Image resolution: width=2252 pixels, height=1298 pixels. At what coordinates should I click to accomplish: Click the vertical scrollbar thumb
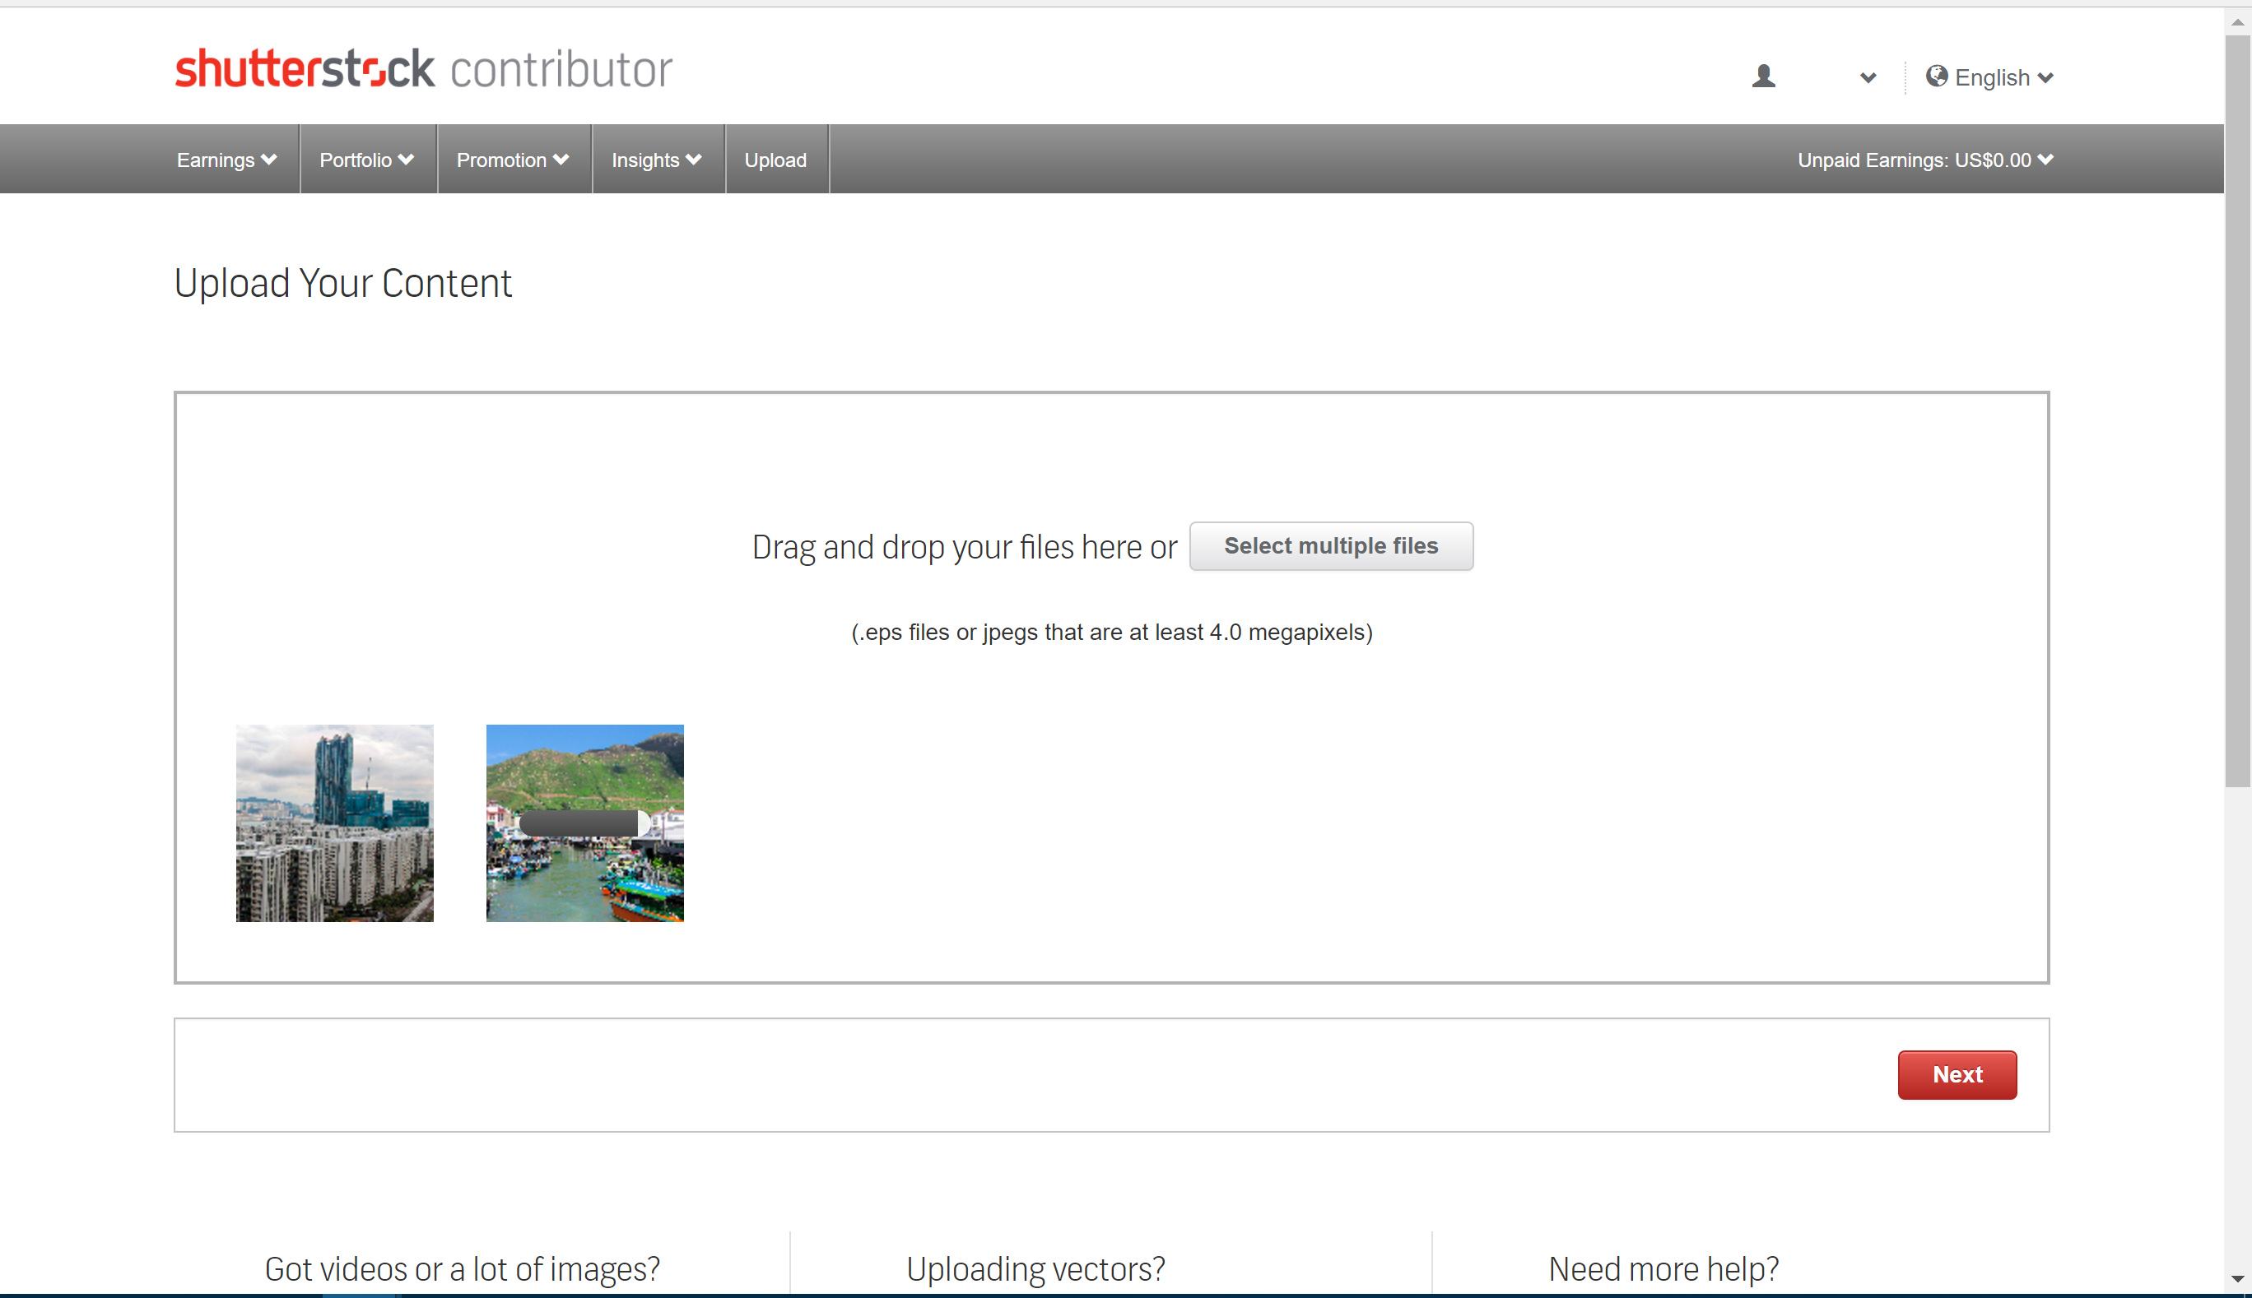pos(2237,411)
